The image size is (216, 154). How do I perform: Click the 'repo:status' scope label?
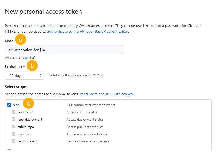[x=25, y=112]
